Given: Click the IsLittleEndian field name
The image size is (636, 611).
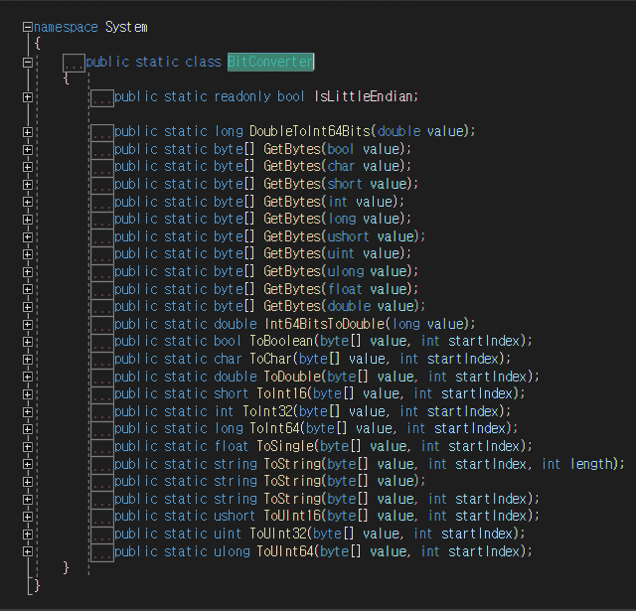Looking at the screenshot, I should (364, 96).
